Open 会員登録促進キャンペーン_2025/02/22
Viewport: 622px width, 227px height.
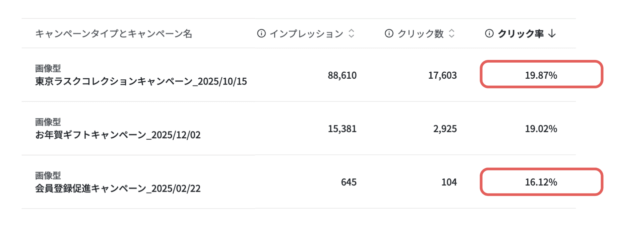[x=118, y=188]
